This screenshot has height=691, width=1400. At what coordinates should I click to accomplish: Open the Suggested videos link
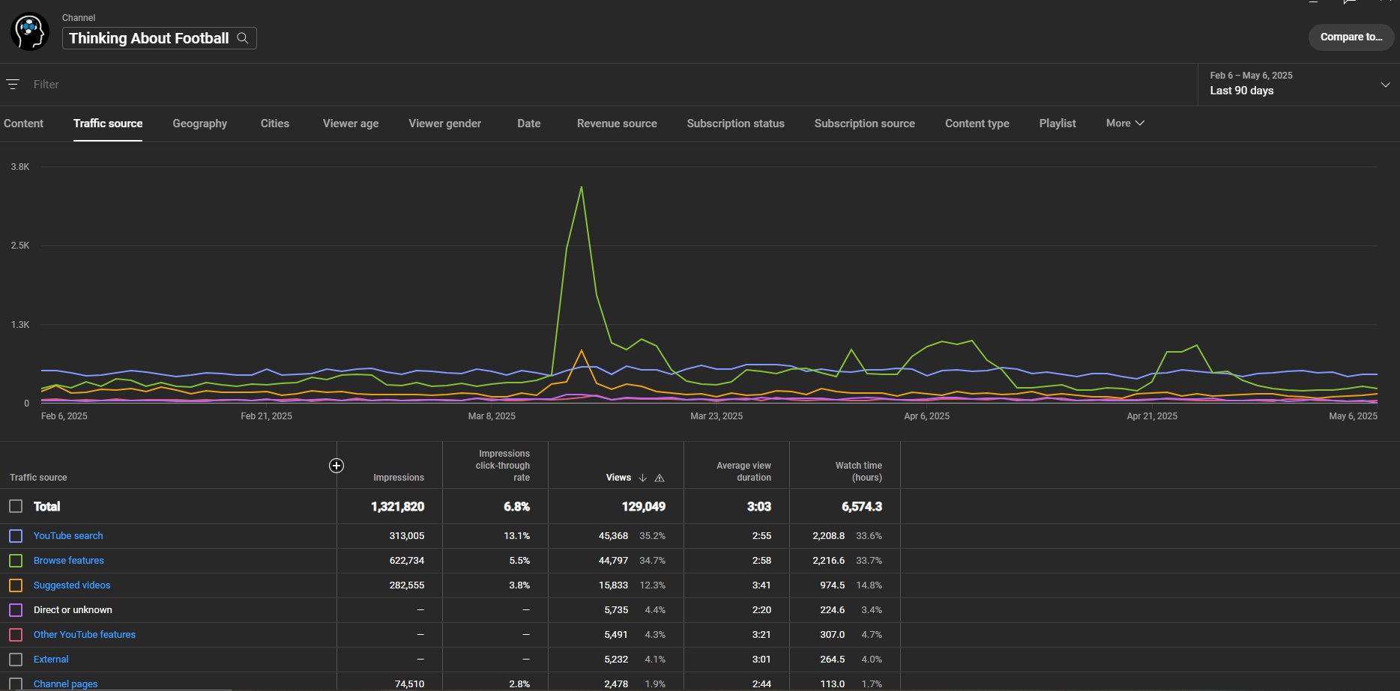[x=72, y=585]
